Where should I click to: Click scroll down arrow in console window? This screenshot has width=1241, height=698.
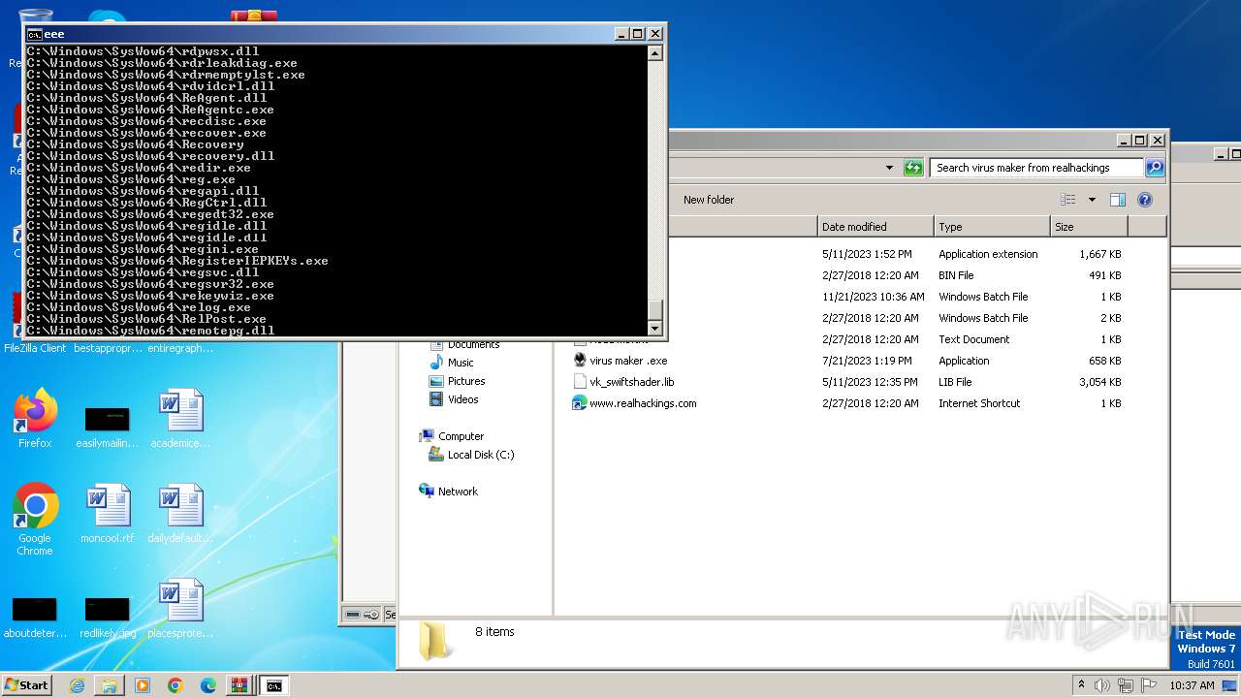655,329
